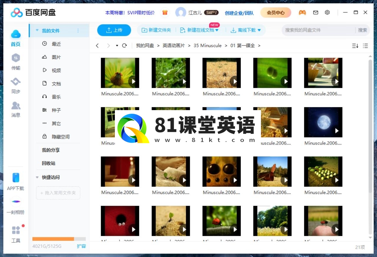Image resolution: width=377 pixels, height=257 pixels.
Task: Select the green leaf droplet thumbnail
Action: 272,73
